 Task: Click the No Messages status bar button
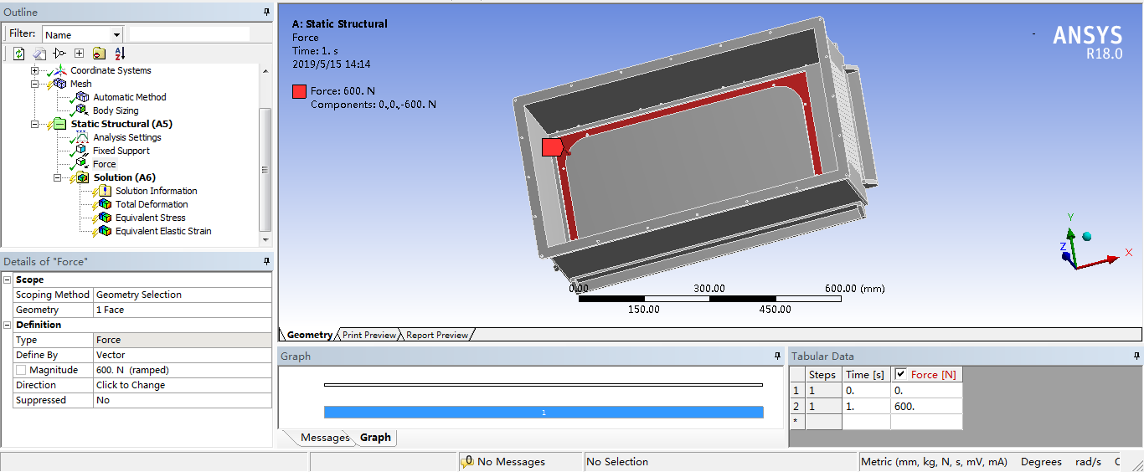(x=510, y=462)
